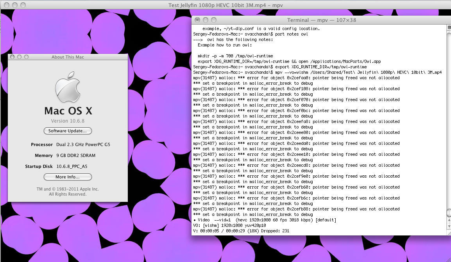The image size is (451, 262).
Task: Click the line ending in "open /Applications/MacPorts/Owl.app"
Action: click(289, 61)
